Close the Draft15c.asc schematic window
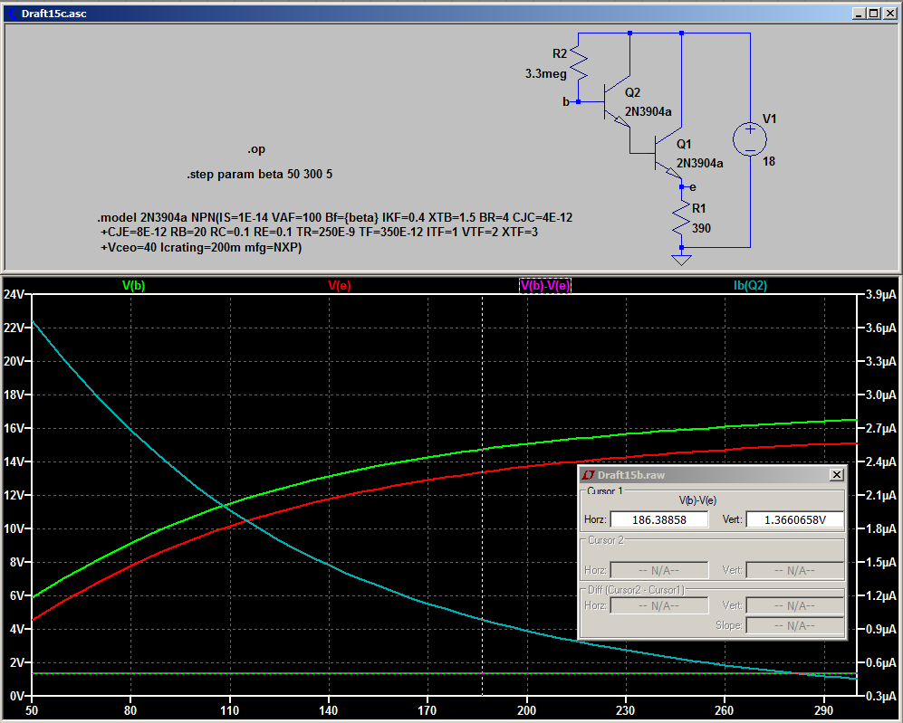The image size is (903, 723). (889, 14)
